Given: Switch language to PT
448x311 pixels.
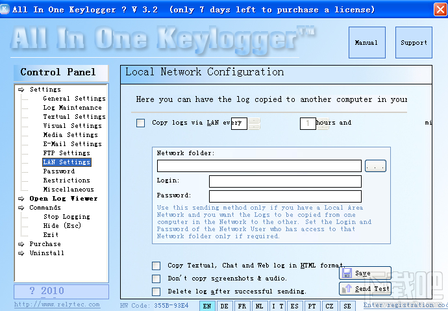Looking at the screenshot, I should pyautogui.click(x=312, y=306).
